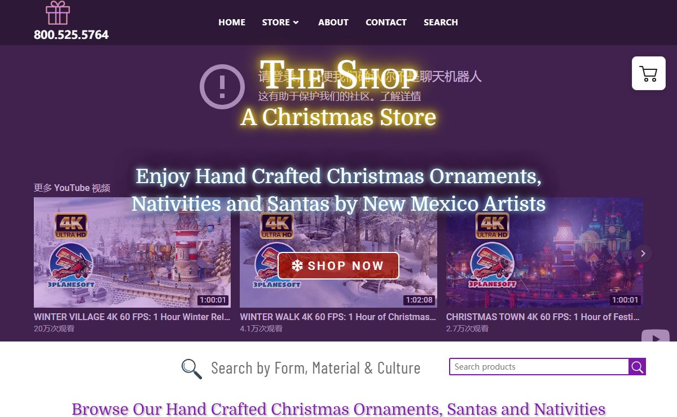Viewport: 677px width, 417px height.
Task: Click the Search products input field
Action: coord(539,367)
